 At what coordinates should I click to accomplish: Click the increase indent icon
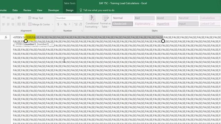(23, 24)
